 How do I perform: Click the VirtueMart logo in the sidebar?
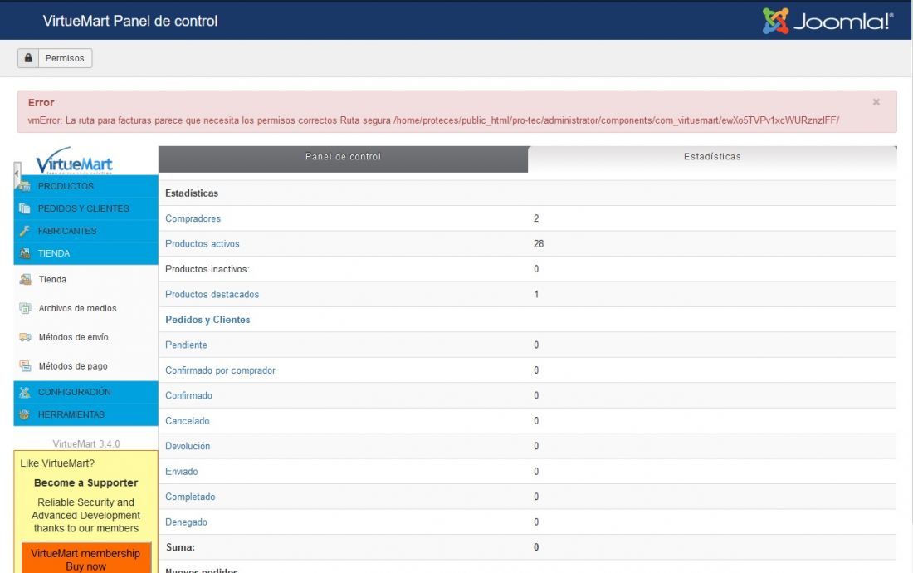pyautogui.click(x=74, y=161)
